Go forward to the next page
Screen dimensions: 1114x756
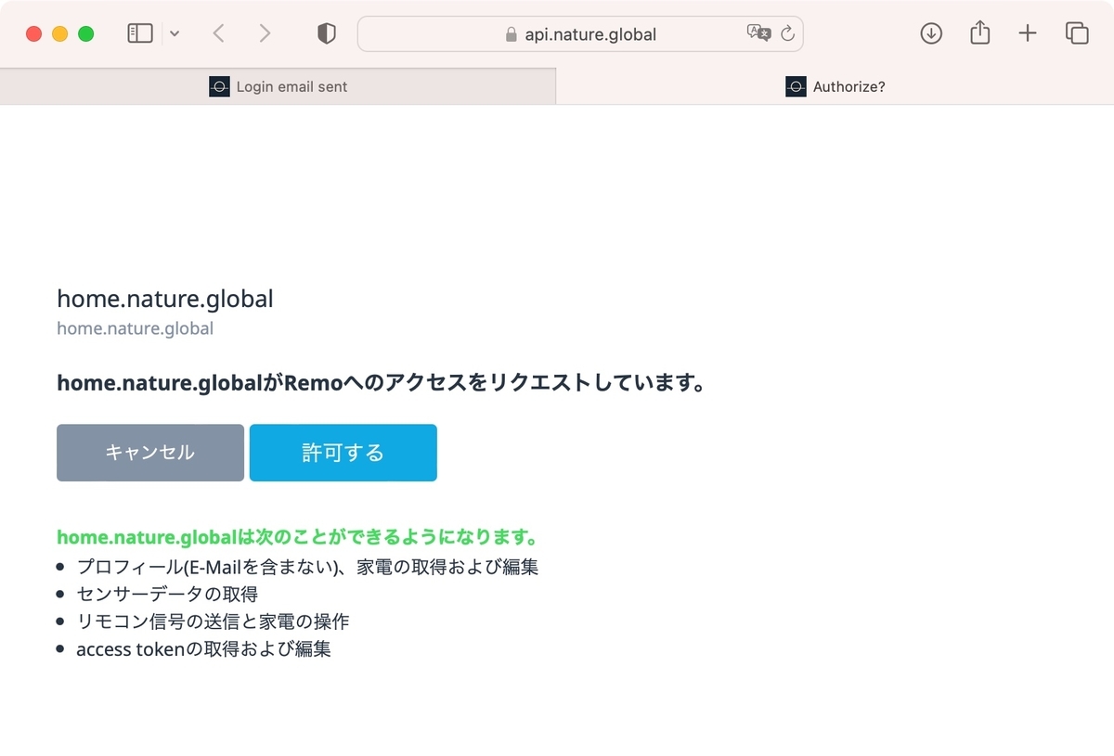coord(266,34)
